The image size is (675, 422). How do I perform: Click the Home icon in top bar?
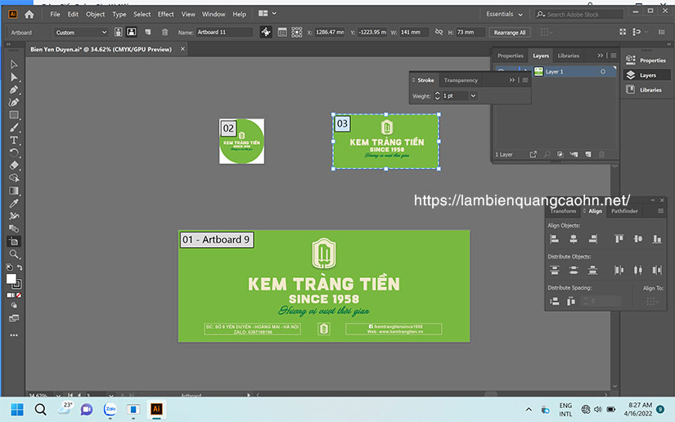(29, 14)
